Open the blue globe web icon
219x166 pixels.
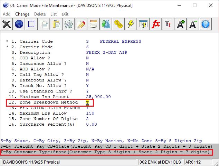(19, 24)
